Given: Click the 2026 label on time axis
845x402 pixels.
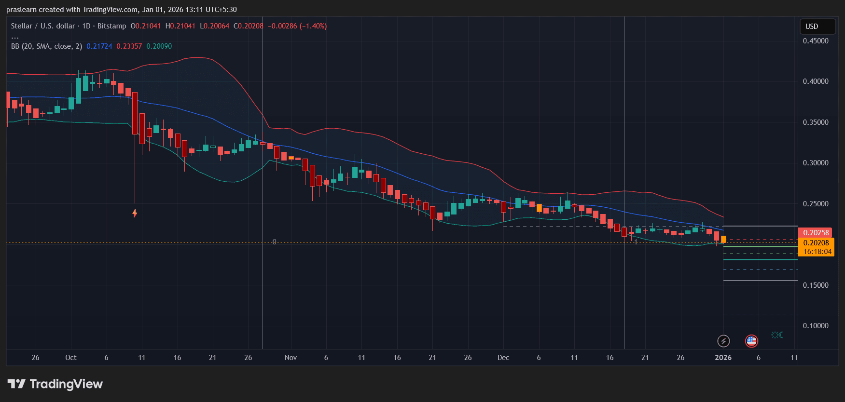Looking at the screenshot, I should 723,358.
